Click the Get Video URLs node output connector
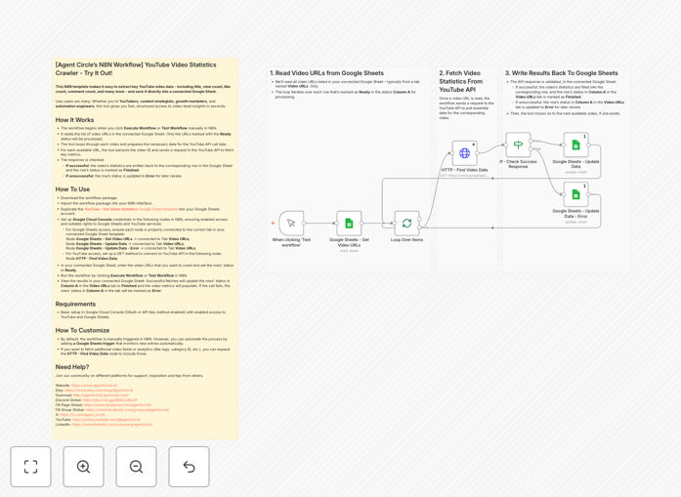 click(362, 223)
